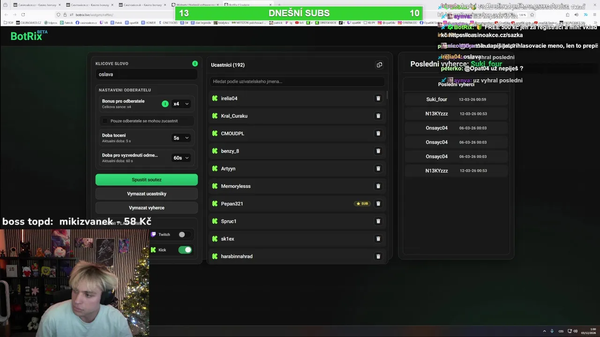This screenshot has width=600, height=337.
Task: Click the microphone icon in the system tray
Action: coord(552,331)
